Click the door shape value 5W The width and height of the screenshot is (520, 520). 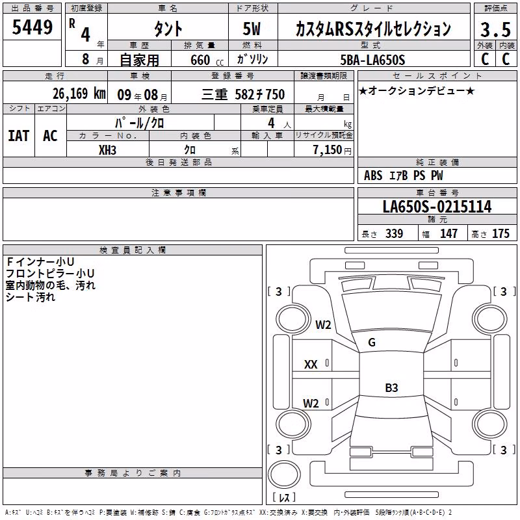(252, 29)
